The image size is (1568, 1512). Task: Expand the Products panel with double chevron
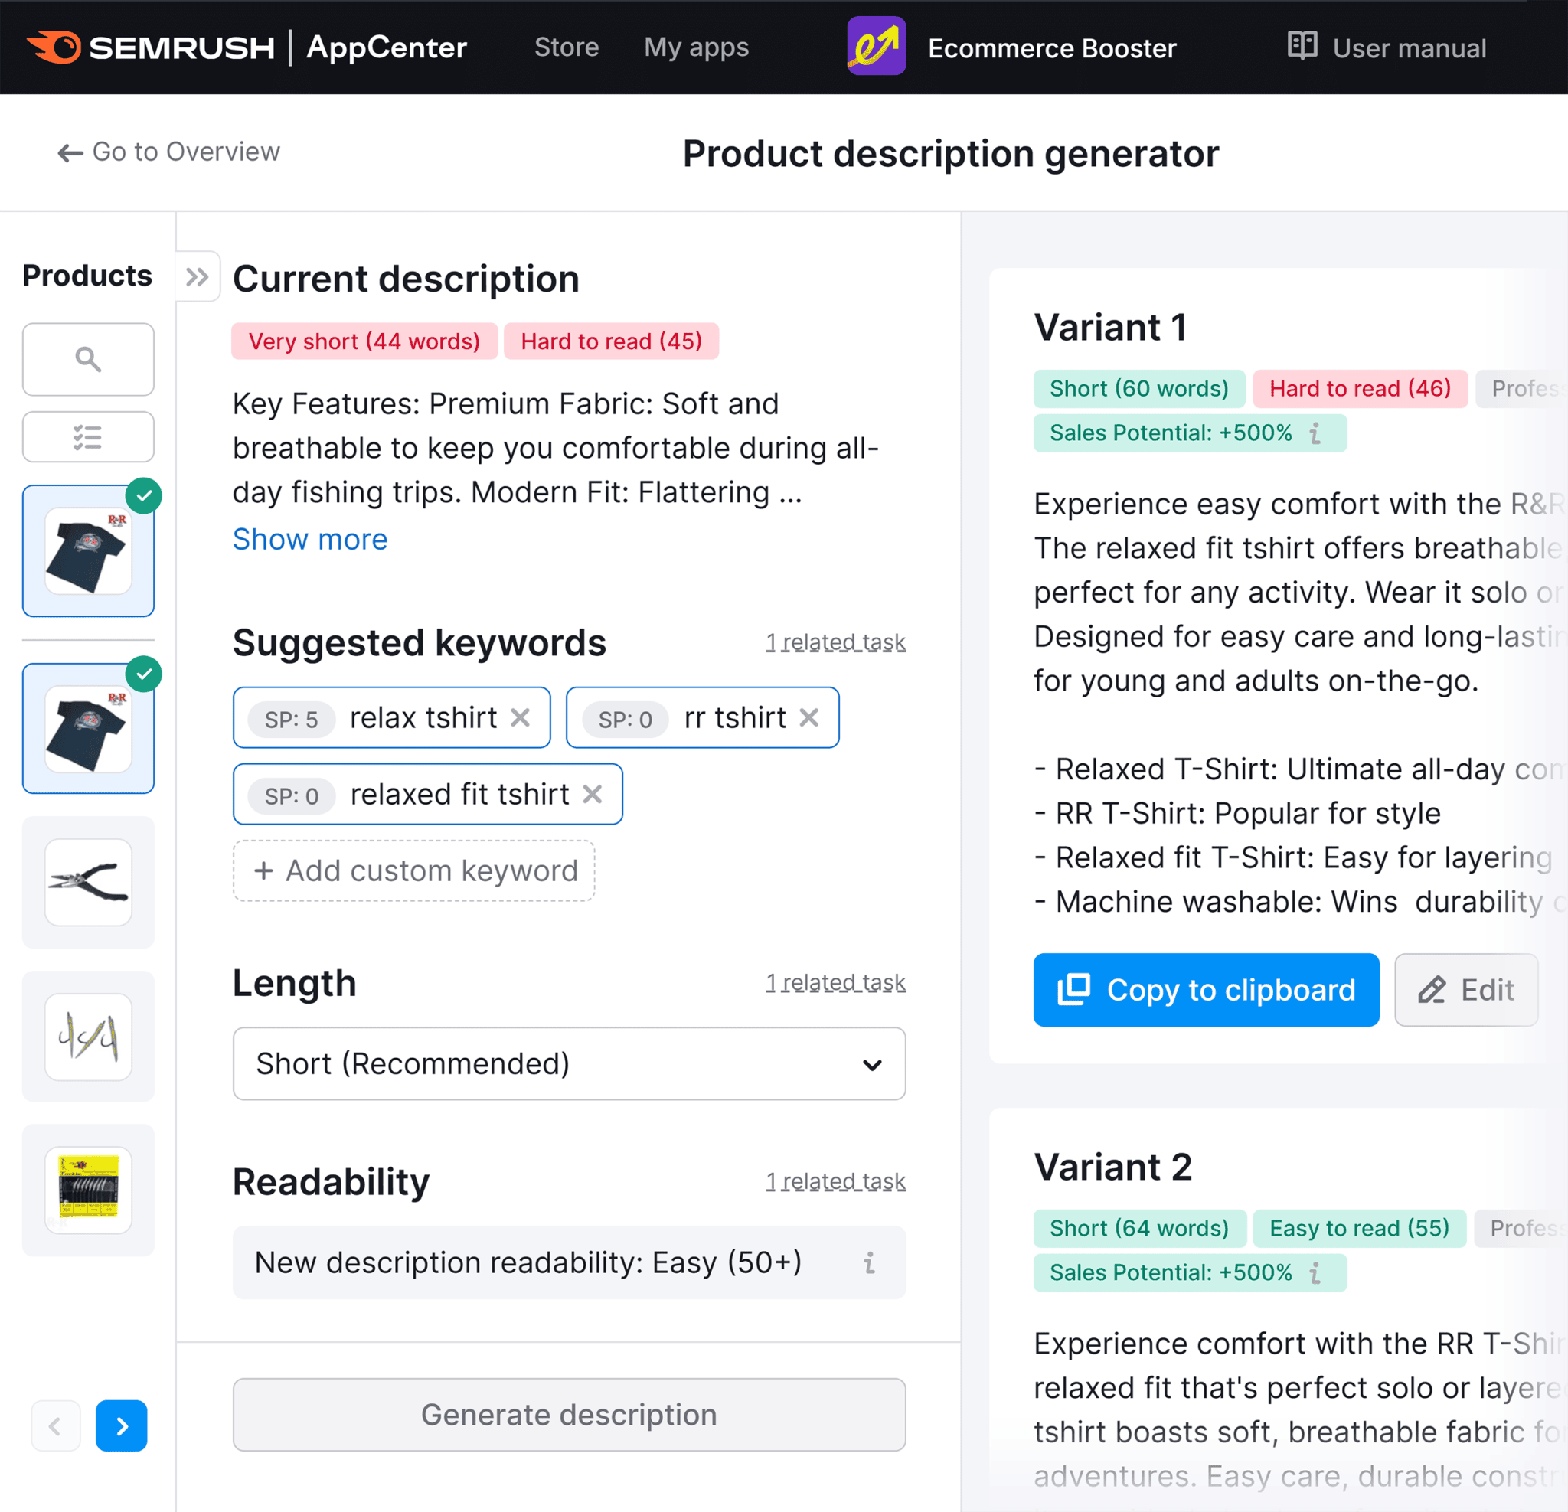pos(197,277)
